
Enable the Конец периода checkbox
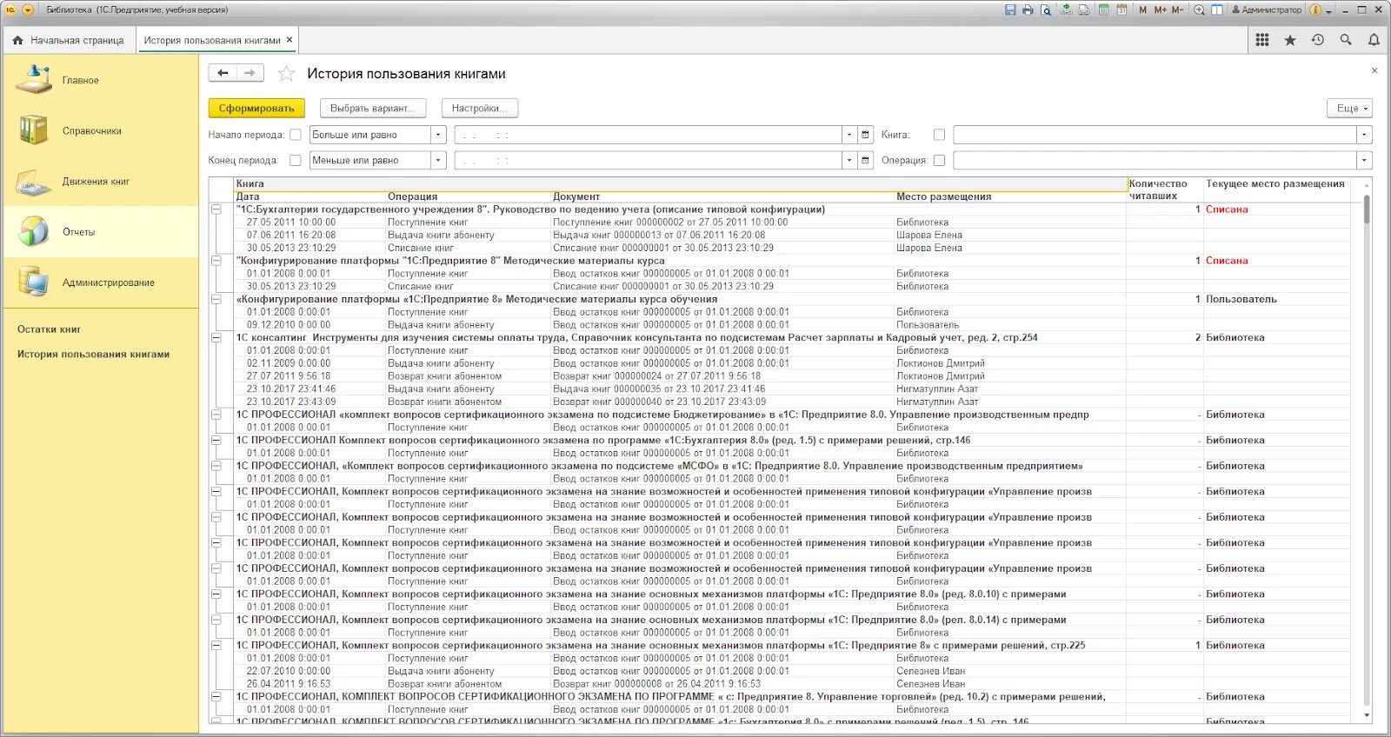click(x=296, y=160)
